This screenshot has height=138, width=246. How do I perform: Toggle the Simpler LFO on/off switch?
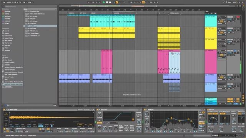[40, 129]
